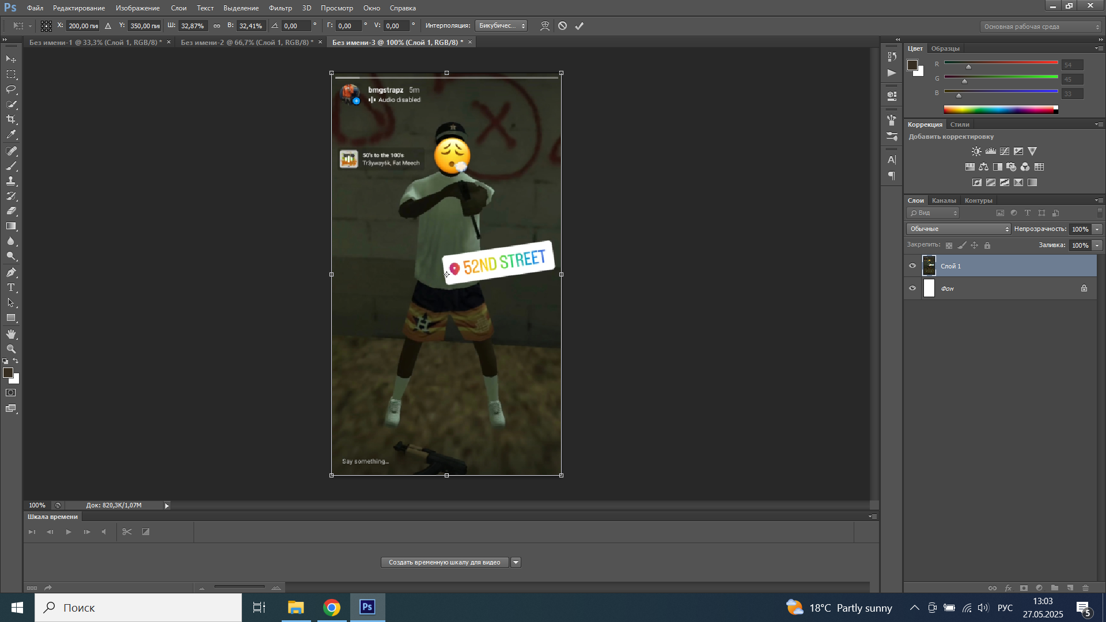Screen dimensions: 1106x622
Task: Select the Lasso tool
Action: [x=11, y=89]
